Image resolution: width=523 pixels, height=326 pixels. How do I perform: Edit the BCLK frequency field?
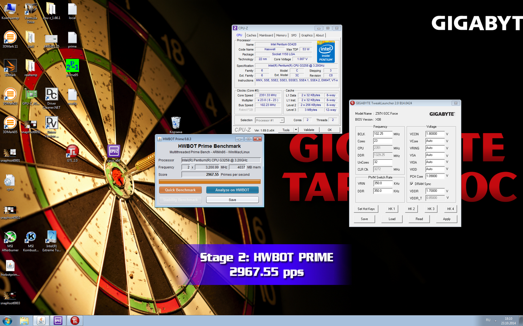(383, 134)
